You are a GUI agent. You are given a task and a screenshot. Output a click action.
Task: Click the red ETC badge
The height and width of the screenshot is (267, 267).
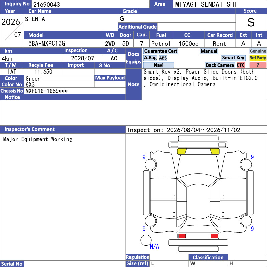point(241,65)
